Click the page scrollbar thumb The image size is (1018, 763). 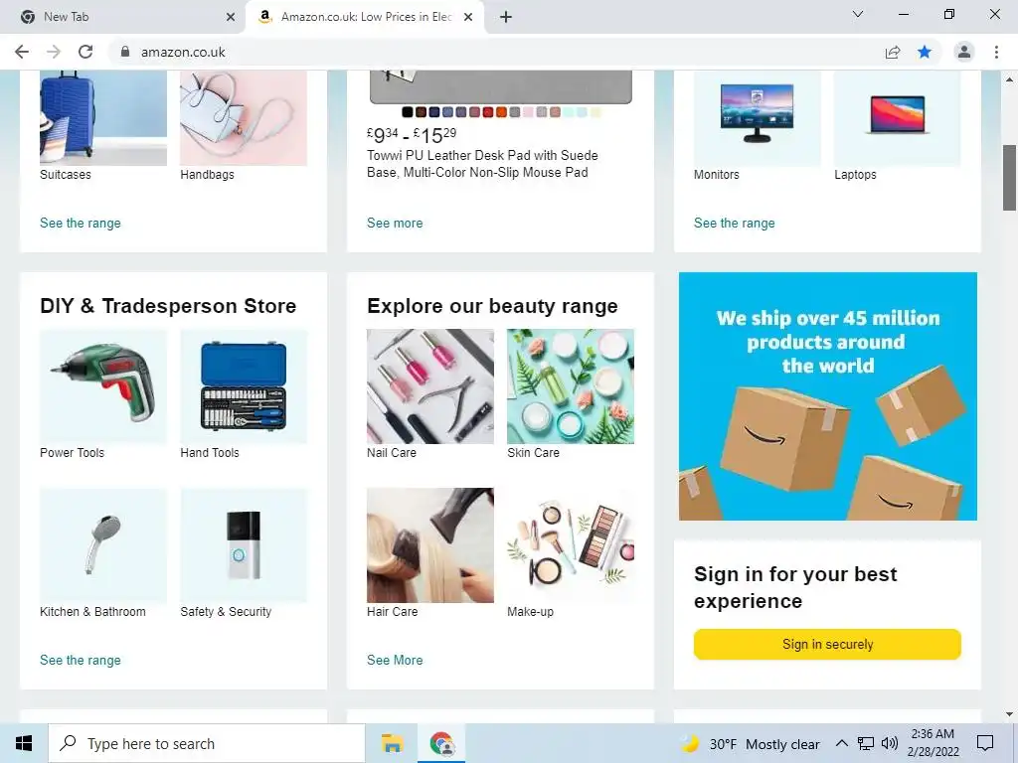(x=1009, y=177)
